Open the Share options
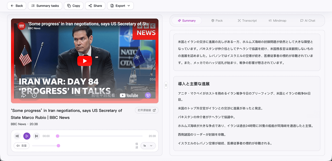The width and height of the screenshot is (332, 161). pyautogui.click(x=95, y=6)
